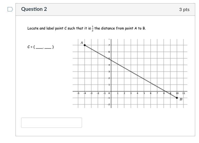
Task: Click the Question 2 heading
Action: point(34,9)
